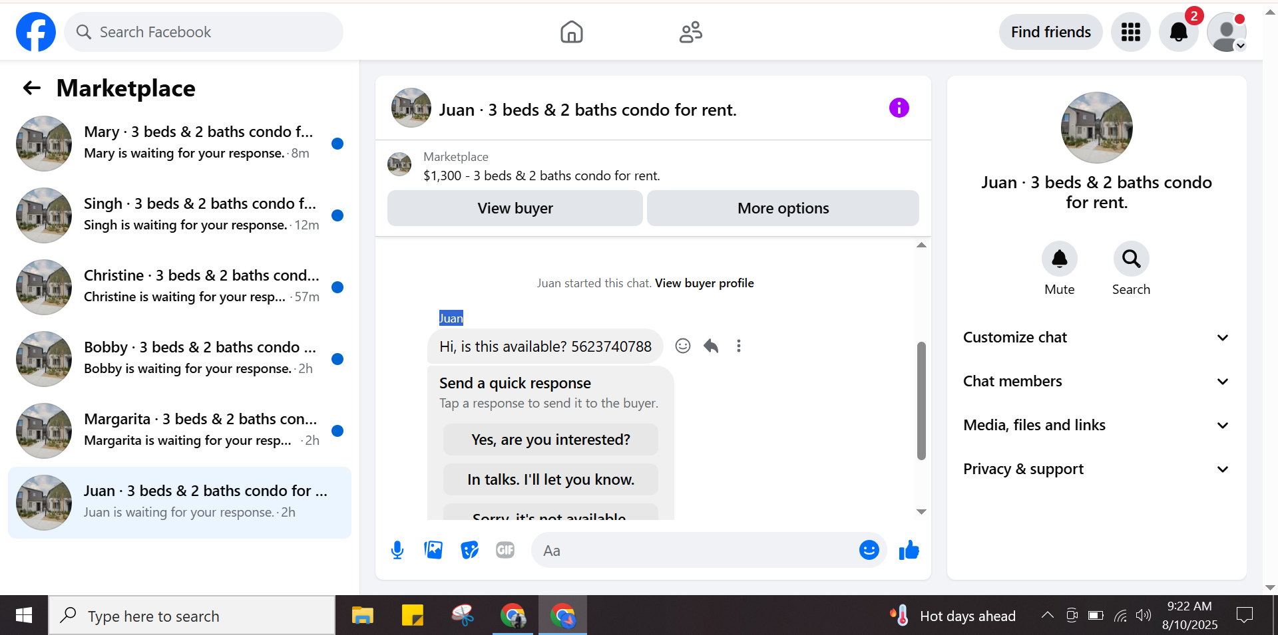The width and height of the screenshot is (1278, 635).
Task: Open Mary's conversation
Action: [x=180, y=143]
